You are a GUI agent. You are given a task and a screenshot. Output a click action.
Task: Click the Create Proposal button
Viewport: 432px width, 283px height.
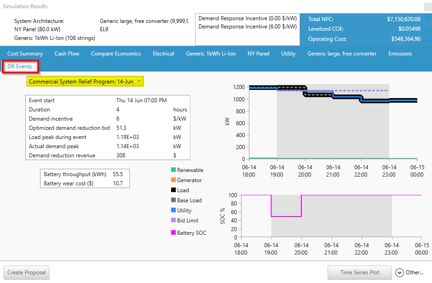pyautogui.click(x=26, y=272)
